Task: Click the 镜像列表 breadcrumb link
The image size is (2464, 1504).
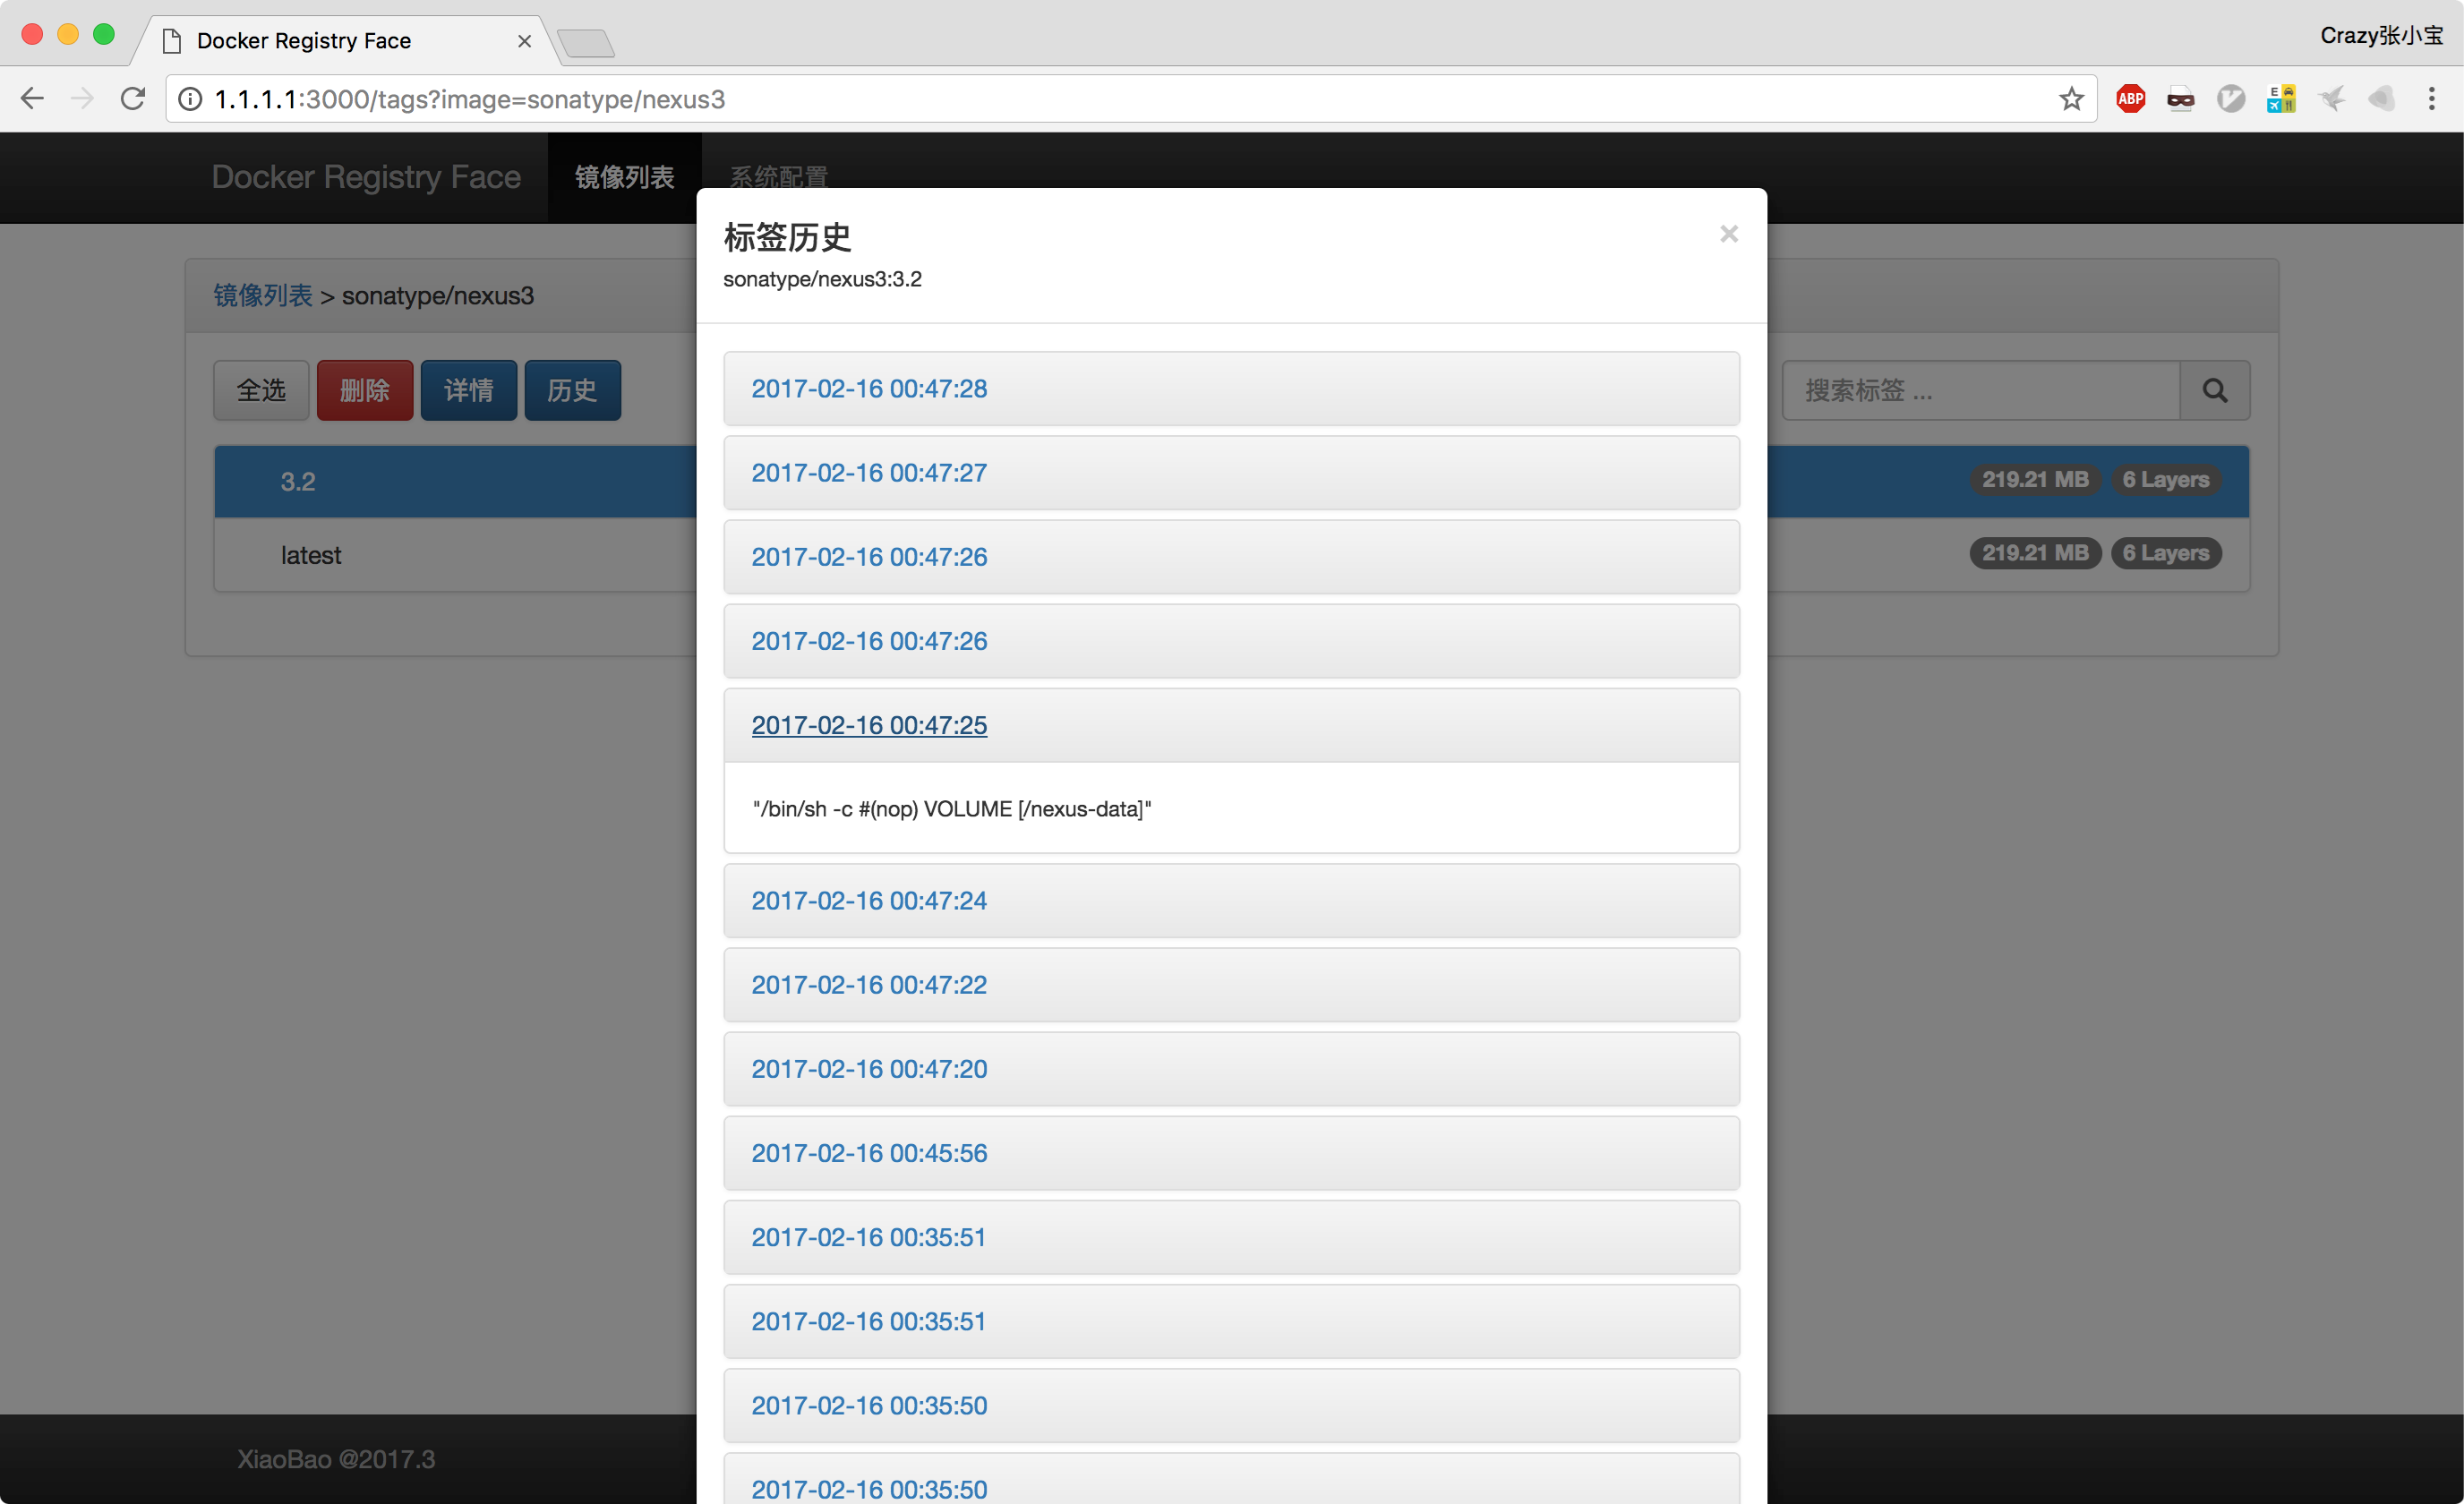Action: coord(262,296)
